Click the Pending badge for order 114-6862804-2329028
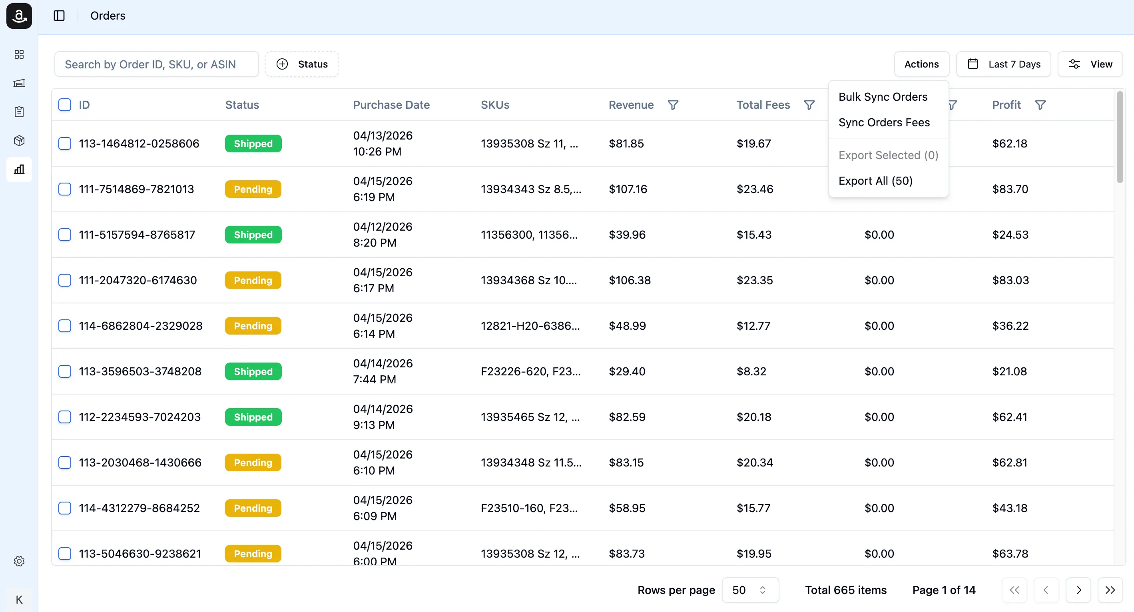 [x=253, y=326]
